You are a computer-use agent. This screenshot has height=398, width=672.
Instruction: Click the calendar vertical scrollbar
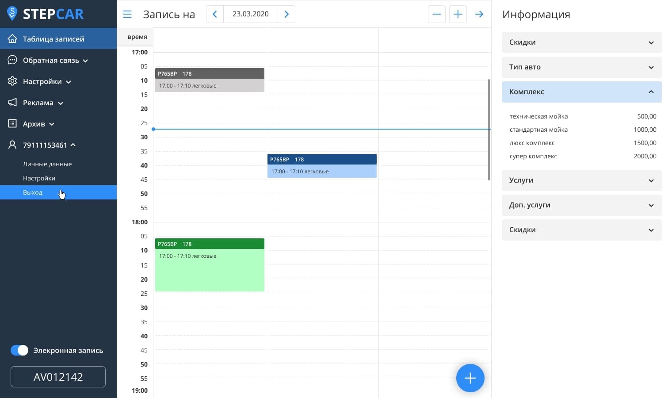point(489,130)
